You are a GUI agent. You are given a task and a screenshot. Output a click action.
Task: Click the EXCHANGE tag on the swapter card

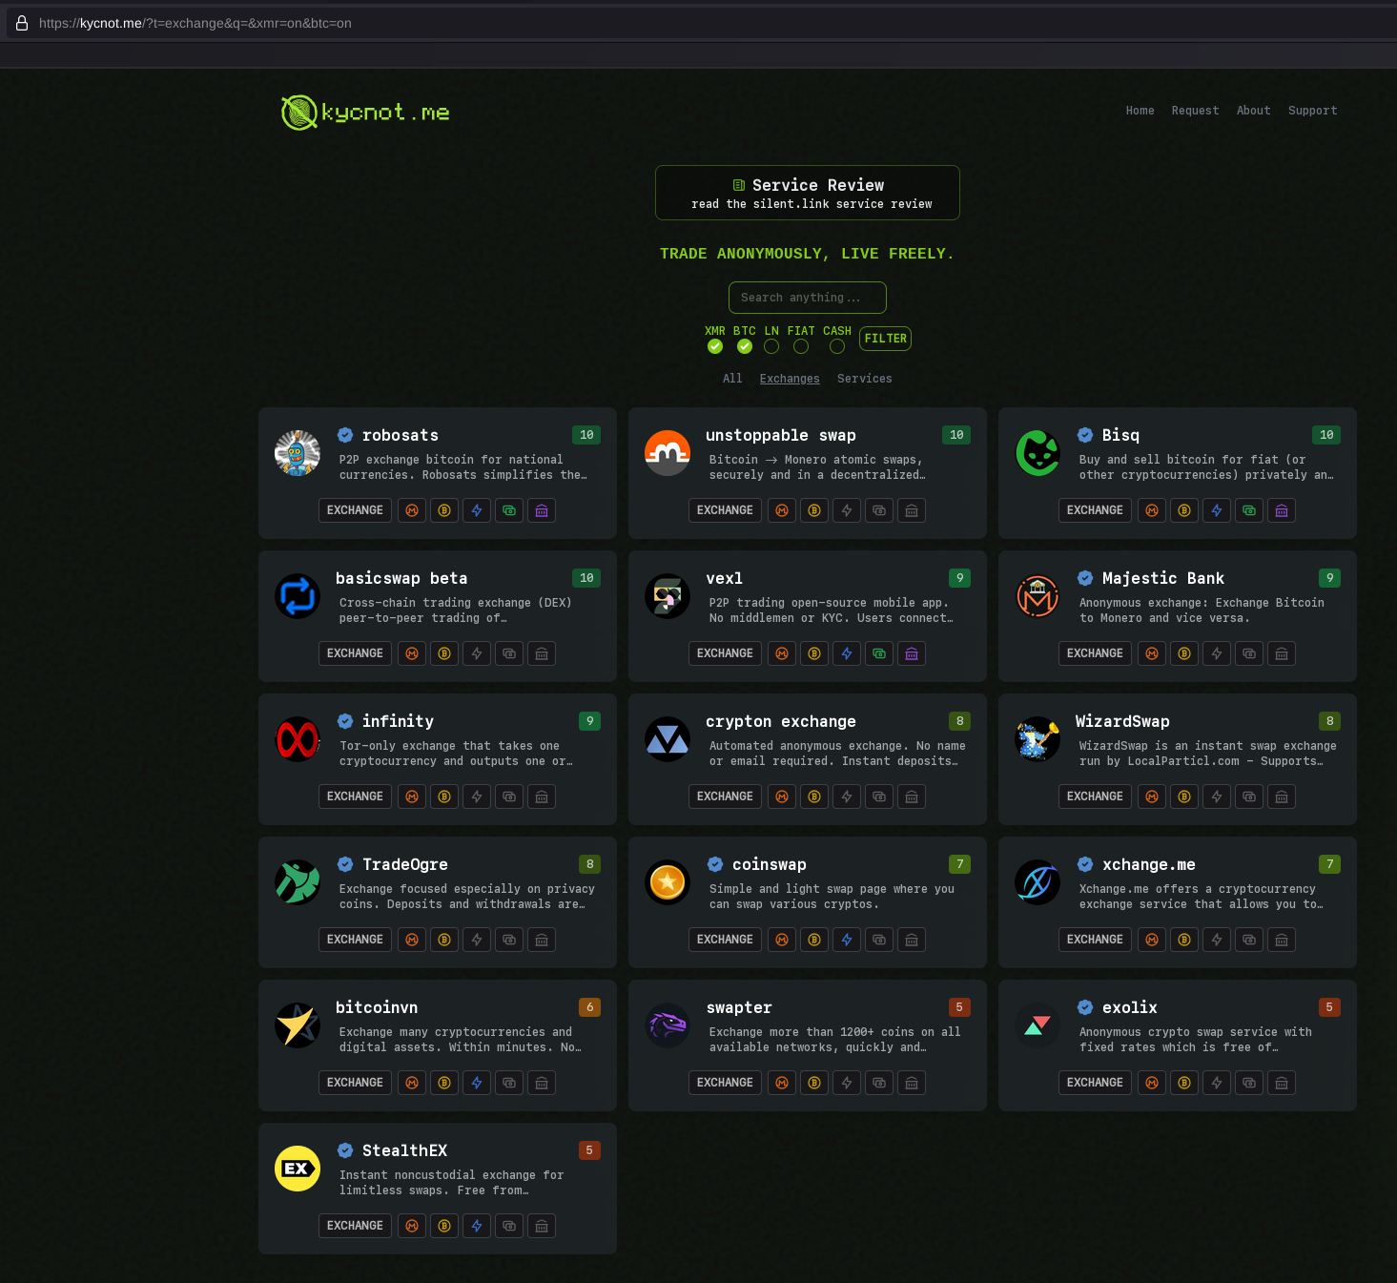point(725,1083)
